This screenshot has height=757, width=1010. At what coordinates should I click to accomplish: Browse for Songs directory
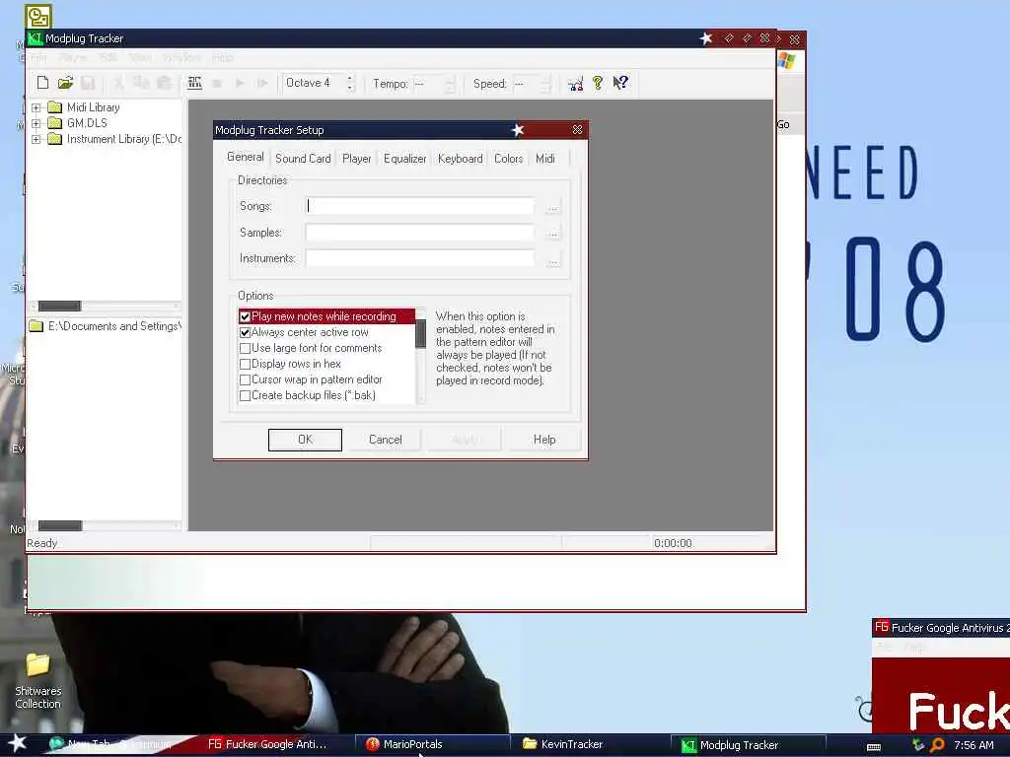552,207
